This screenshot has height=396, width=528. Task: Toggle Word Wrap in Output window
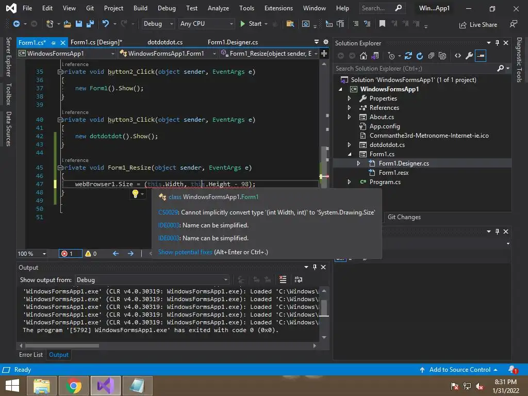tap(299, 279)
